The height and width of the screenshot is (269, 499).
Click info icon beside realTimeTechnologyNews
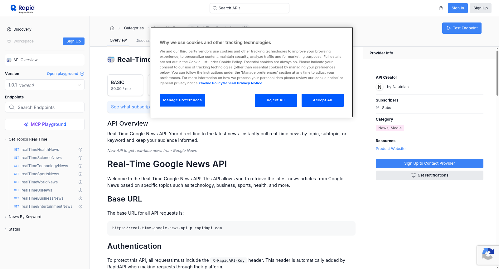80,166
